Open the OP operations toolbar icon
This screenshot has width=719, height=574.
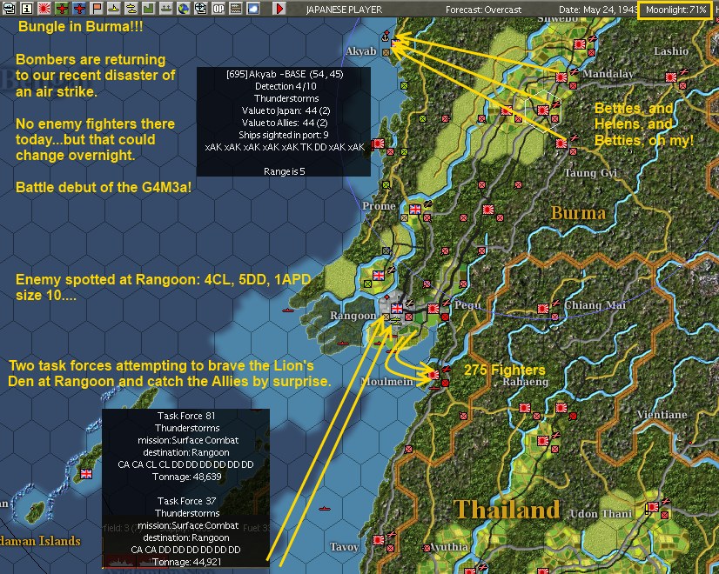(x=218, y=8)
